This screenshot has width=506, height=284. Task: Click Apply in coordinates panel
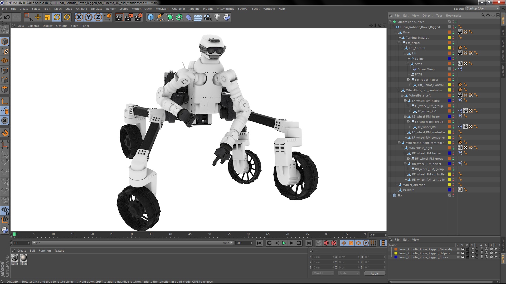click(374, 273)
